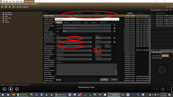Click the speaker volume icon in player
This screenshot has width=173, height=97.
coord(168,89)
